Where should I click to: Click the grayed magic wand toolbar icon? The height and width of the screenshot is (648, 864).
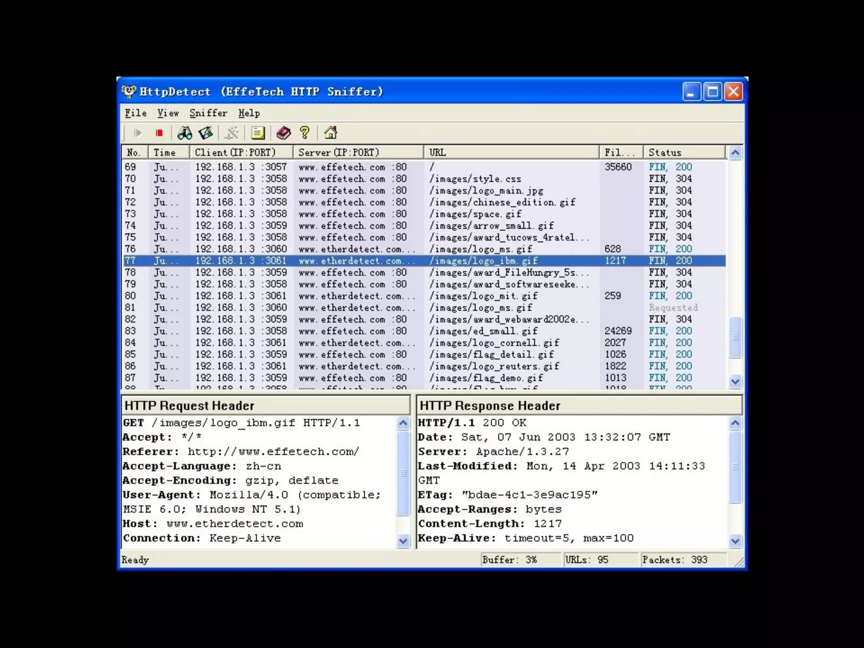click(232, 133)
